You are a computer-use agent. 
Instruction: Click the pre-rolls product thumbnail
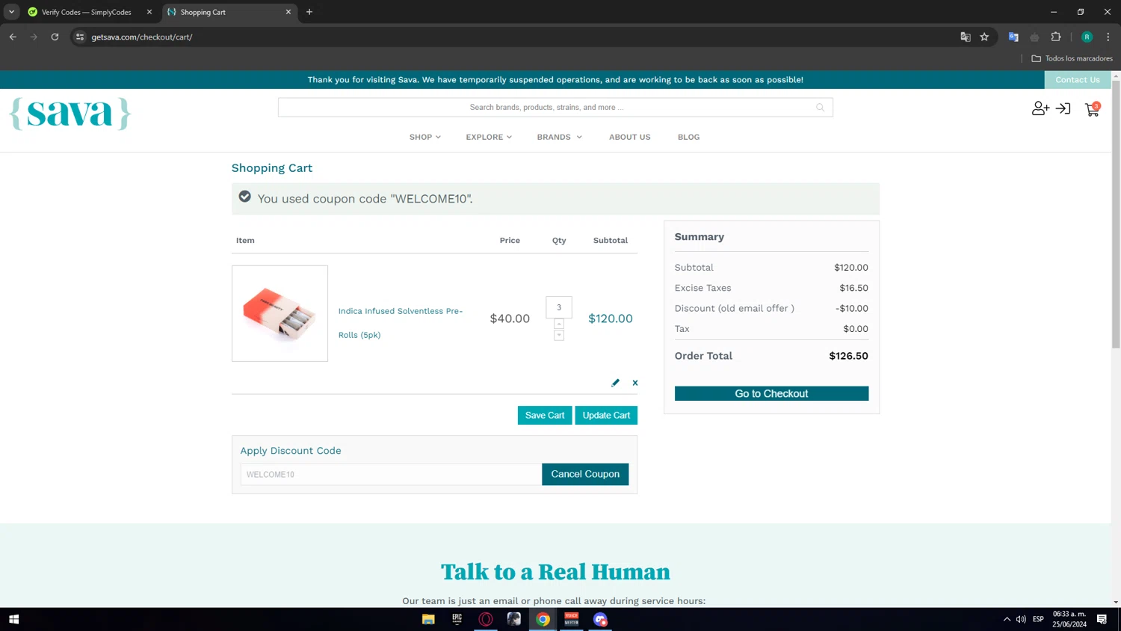click(x=280, y=313)
